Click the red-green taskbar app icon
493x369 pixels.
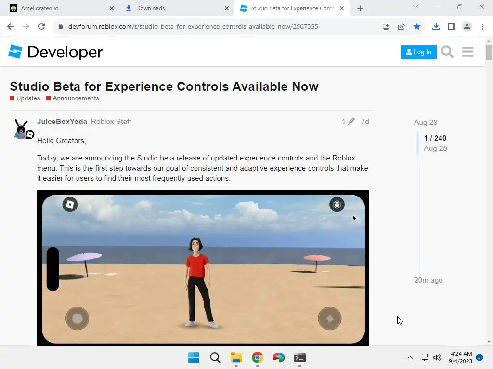point(279,357)
